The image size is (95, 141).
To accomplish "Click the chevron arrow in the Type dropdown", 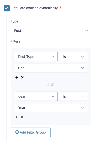I will (87, 31).
